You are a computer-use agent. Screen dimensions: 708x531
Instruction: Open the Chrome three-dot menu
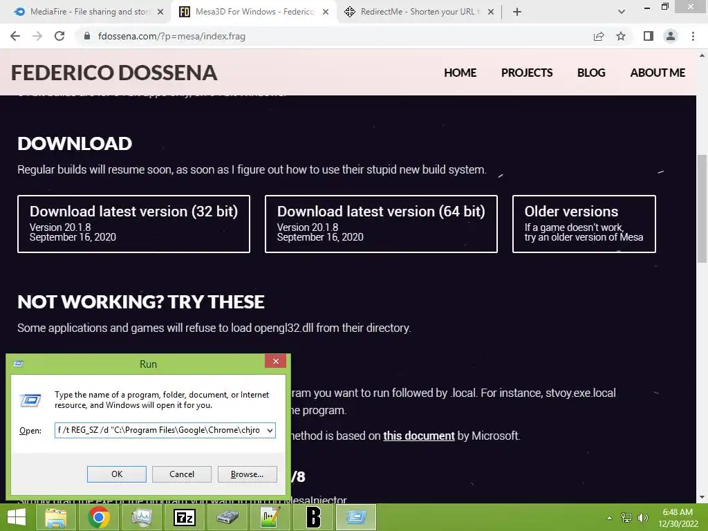[693, 36]
